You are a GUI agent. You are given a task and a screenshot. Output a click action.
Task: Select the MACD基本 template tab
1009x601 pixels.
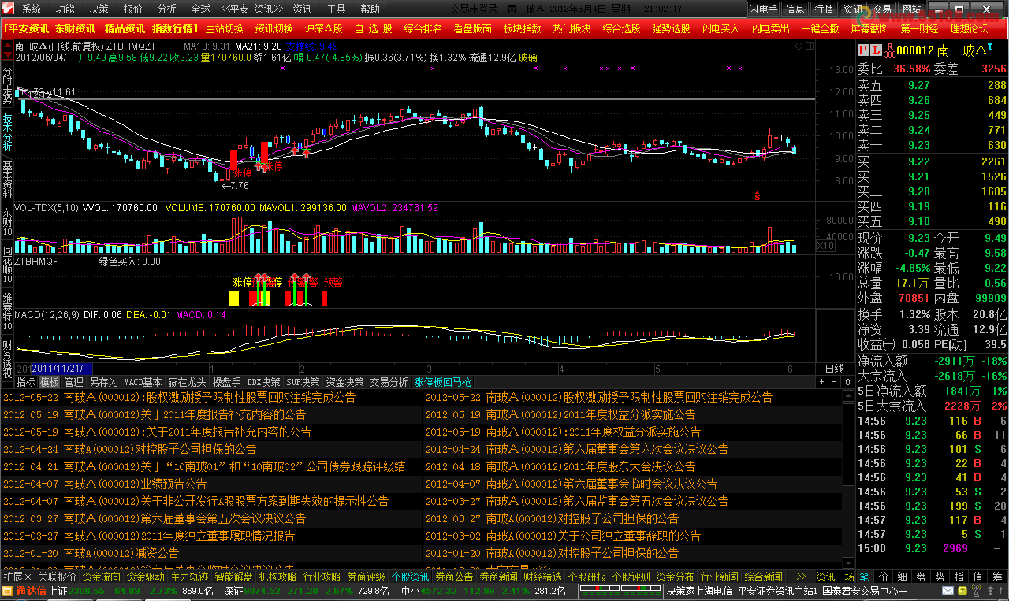[143, 382]
